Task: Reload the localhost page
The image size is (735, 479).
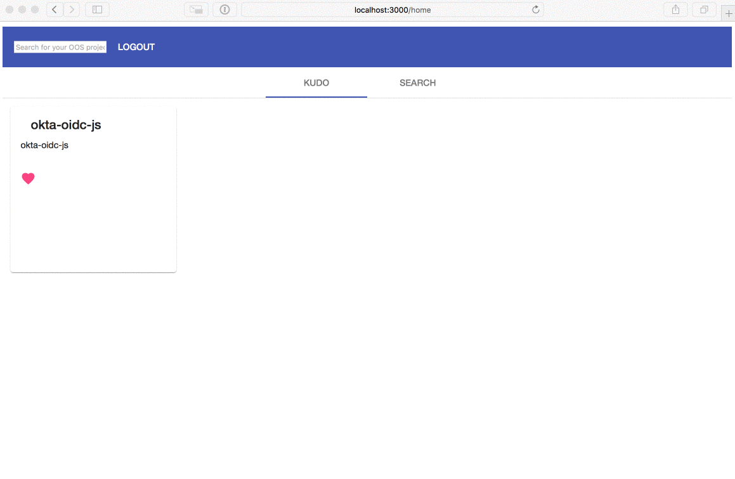Action: [535, 10]
